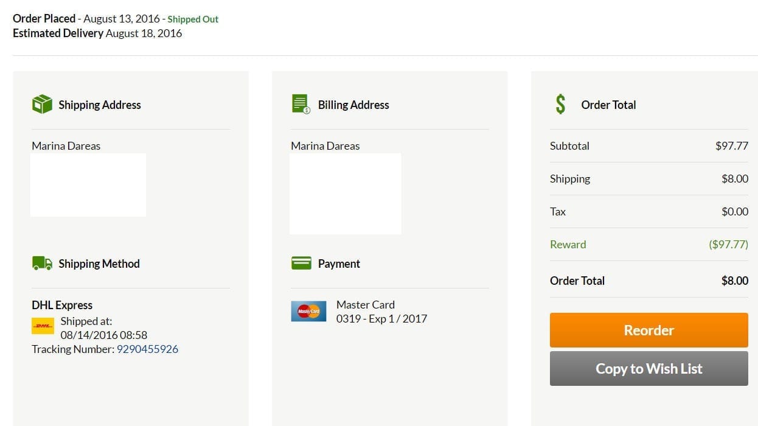The image size is (758, 426).
Task: Click the Billing Address invoice icon
Action: click(x=301, y=104)
